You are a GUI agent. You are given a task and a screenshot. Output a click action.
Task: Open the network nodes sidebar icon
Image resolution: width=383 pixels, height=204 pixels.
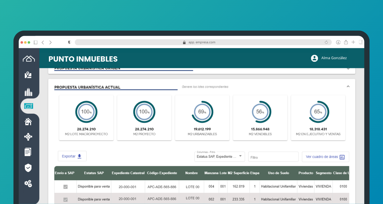click(28, 137)
